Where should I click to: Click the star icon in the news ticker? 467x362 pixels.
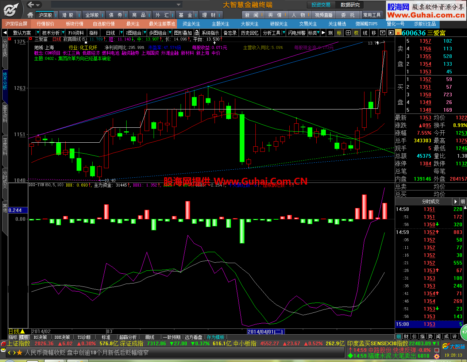19,353
